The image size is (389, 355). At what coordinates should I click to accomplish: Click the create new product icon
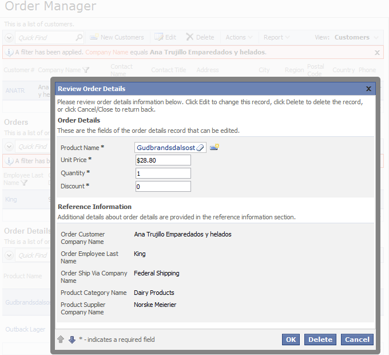(215, 148)
